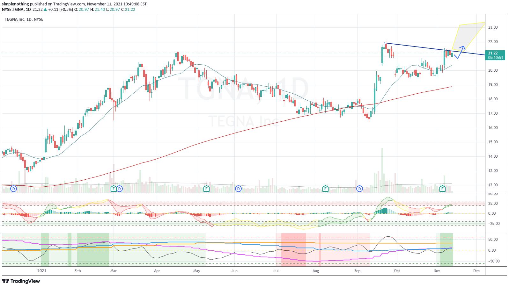
Task: Click the September dividend D marker
Action: tap(360, 189)
